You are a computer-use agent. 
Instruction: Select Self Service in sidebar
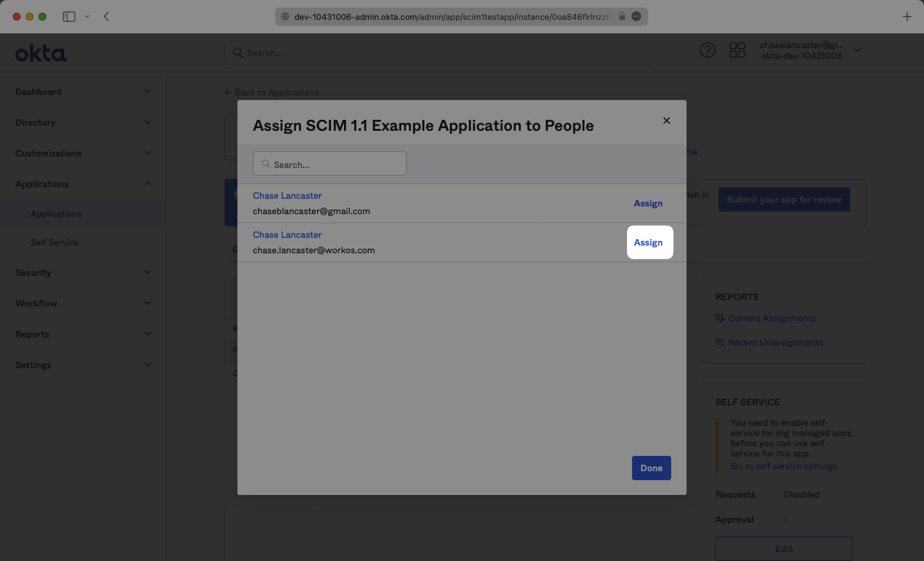(55, 242)
